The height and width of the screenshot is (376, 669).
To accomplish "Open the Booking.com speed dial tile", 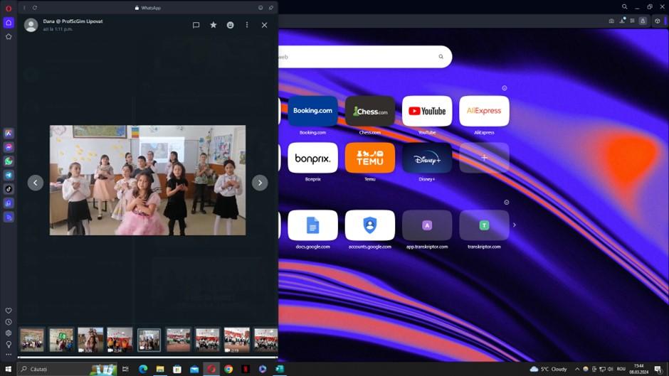I will 312,111.
